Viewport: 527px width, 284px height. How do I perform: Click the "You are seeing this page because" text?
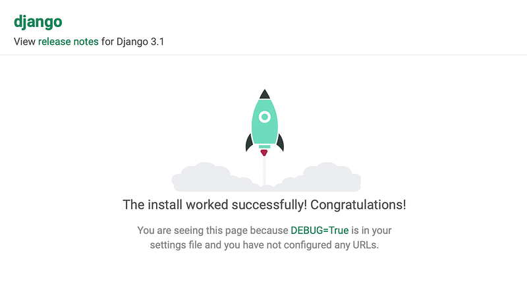213,231
